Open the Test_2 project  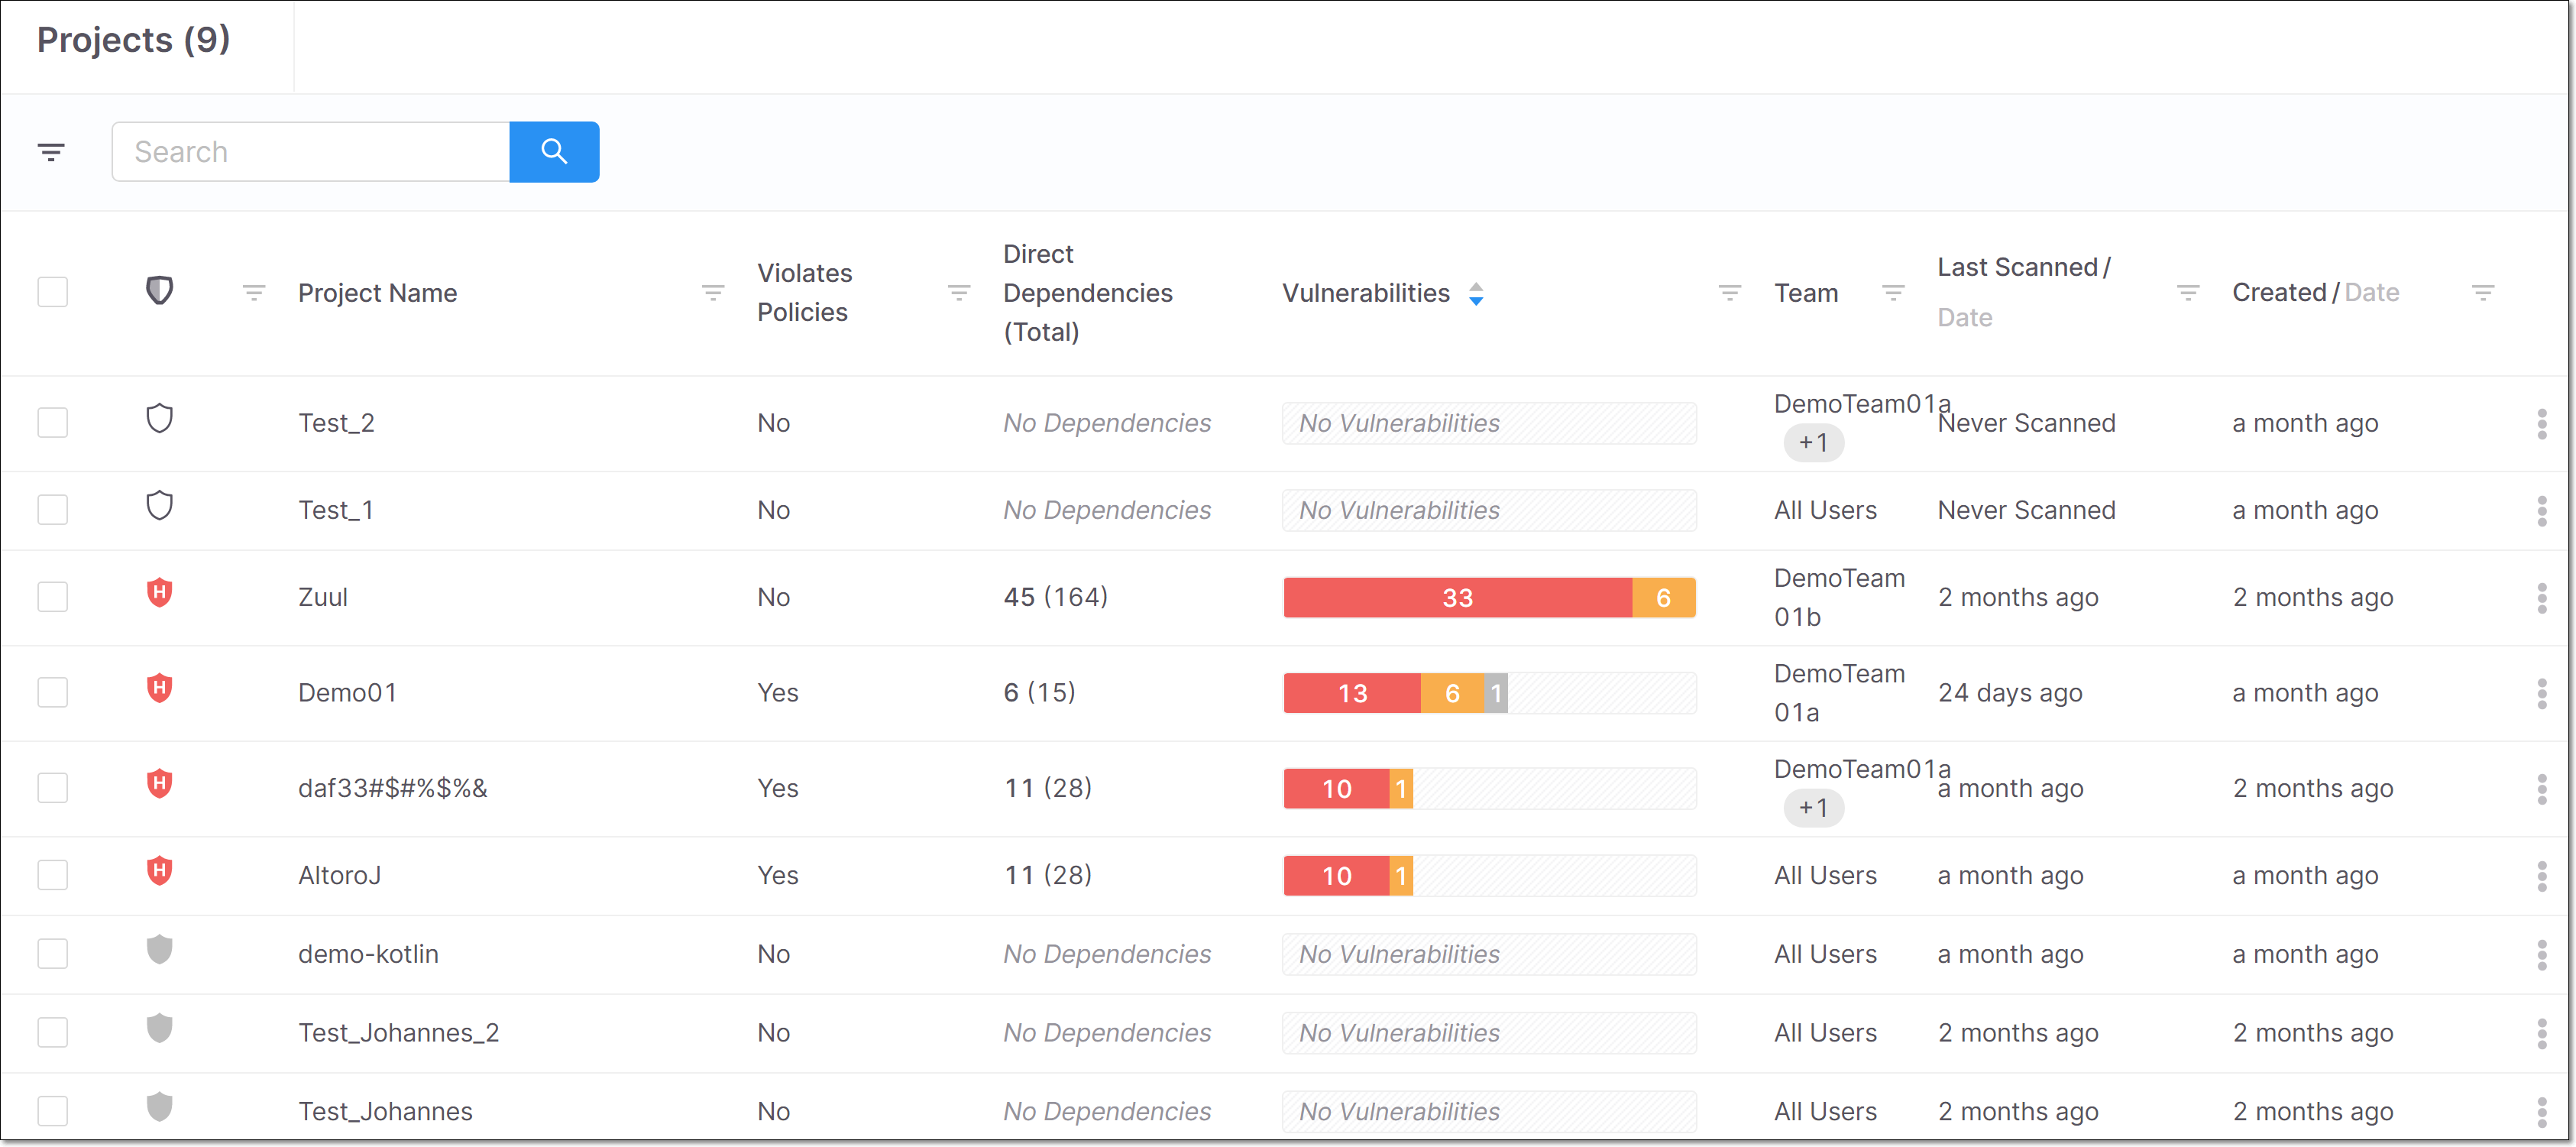[x=336, y=423]
